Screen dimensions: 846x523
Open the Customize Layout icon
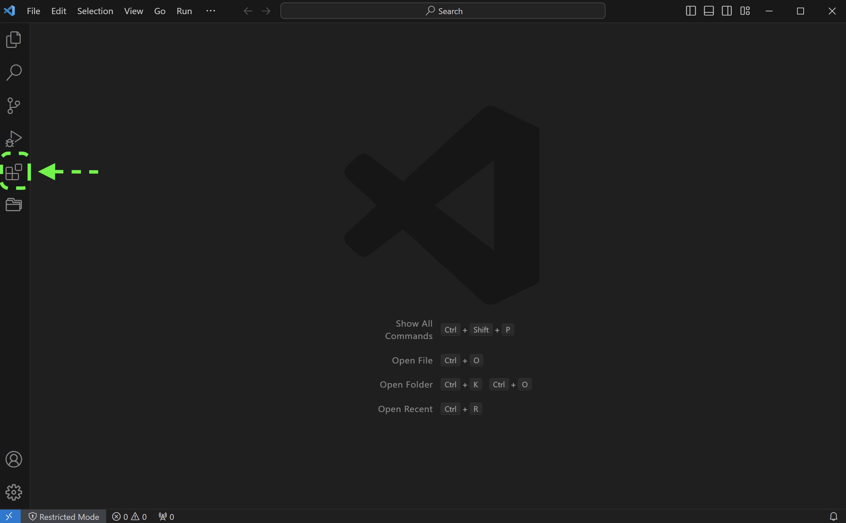(745, 11)
